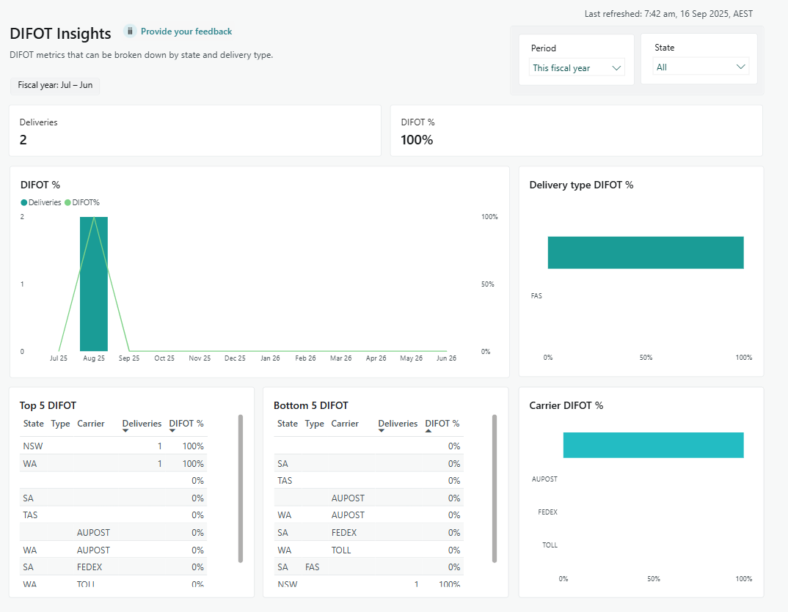
Task: Click the Top 5 DIFOT table scrollbar
Action: coord(241,488)
